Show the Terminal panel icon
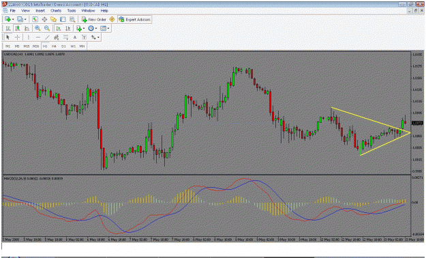The height and width of the screenshot is (258, 426). [x=63, y=19]
